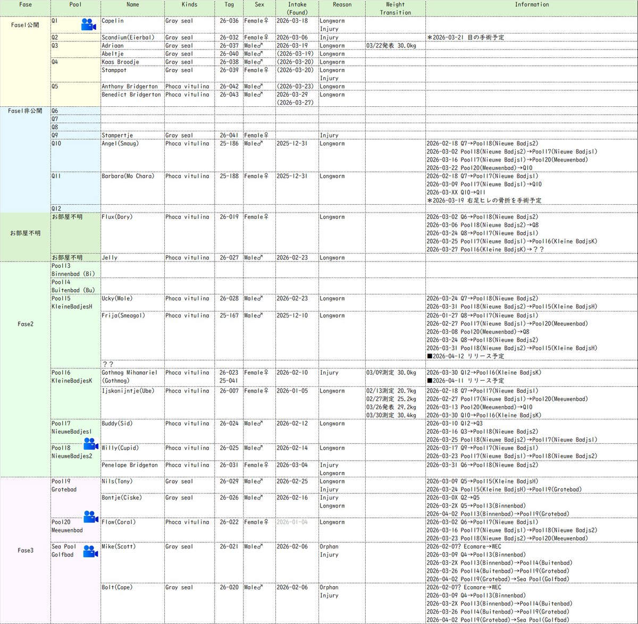
Task: Click the camera icon in the Q1 pool cell
Action: [88, 24]
